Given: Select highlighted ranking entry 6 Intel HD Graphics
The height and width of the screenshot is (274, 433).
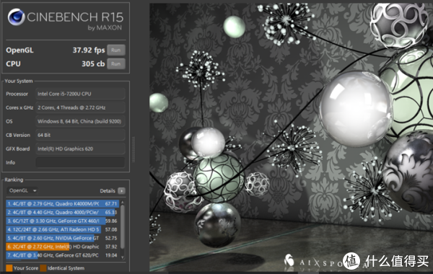Looking at the screenshot, I should 62,247.
